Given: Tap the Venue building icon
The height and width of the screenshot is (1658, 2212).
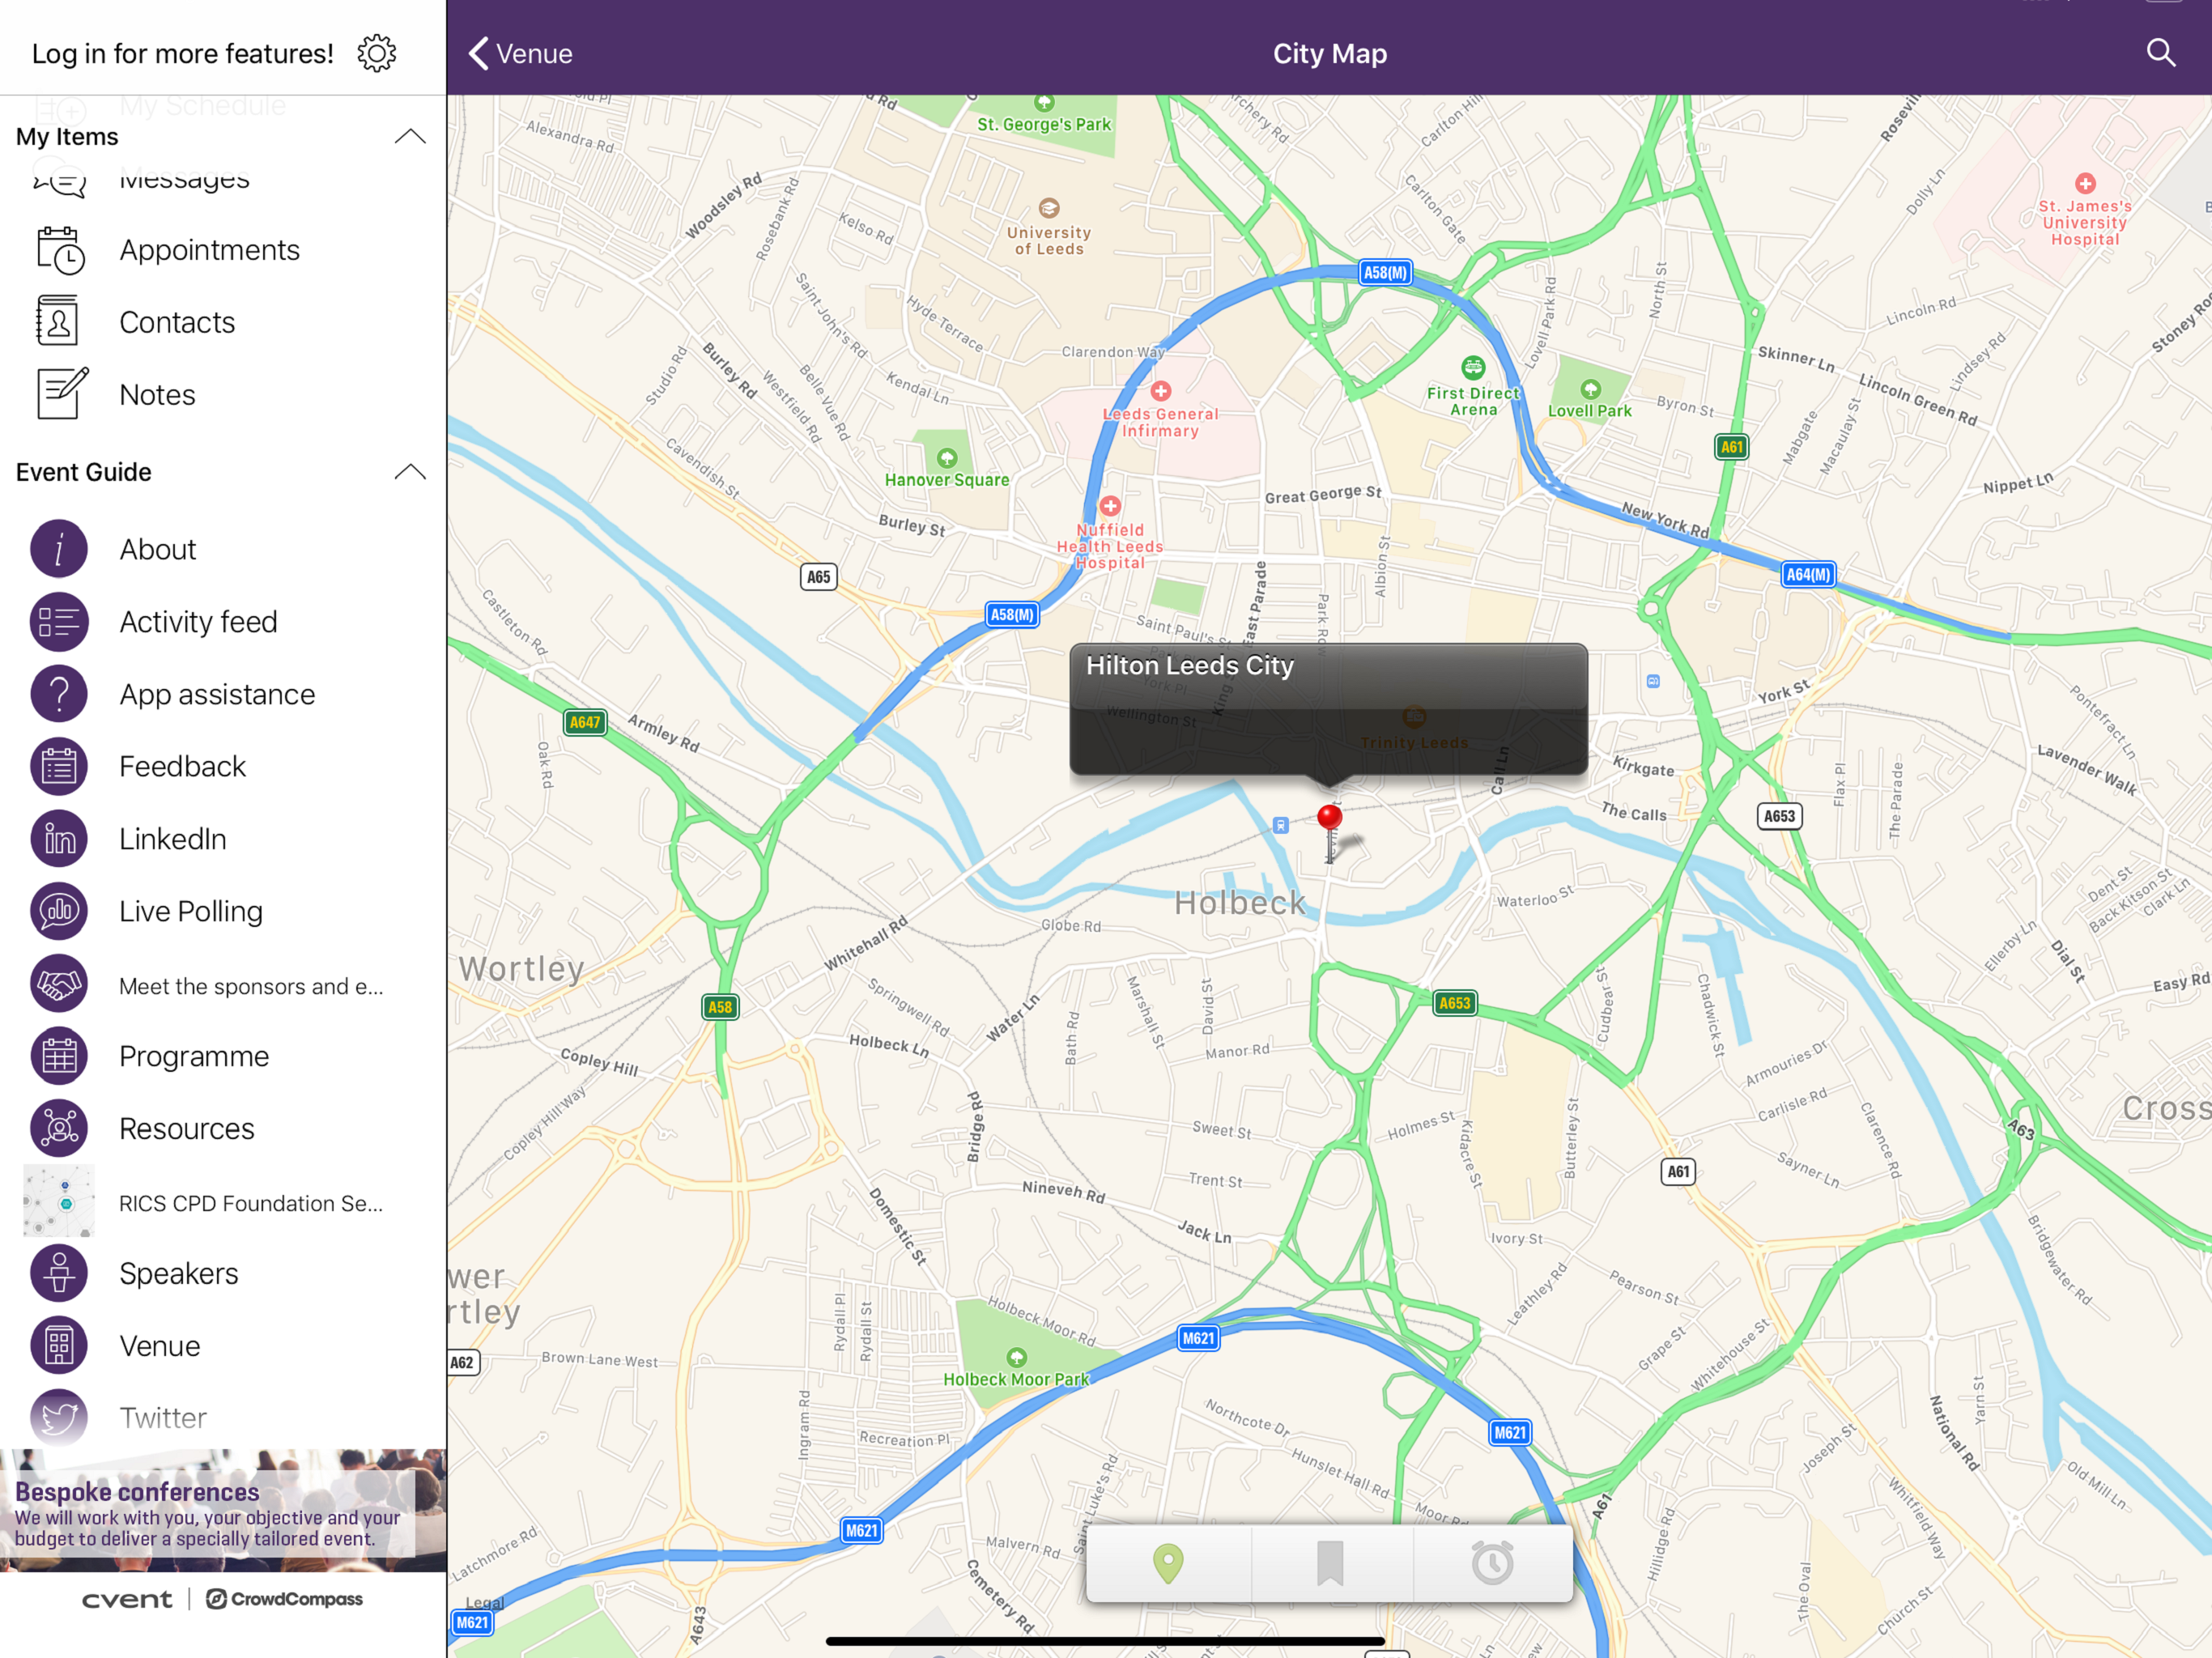Looking at the screenshot, I should (59, 1346).
